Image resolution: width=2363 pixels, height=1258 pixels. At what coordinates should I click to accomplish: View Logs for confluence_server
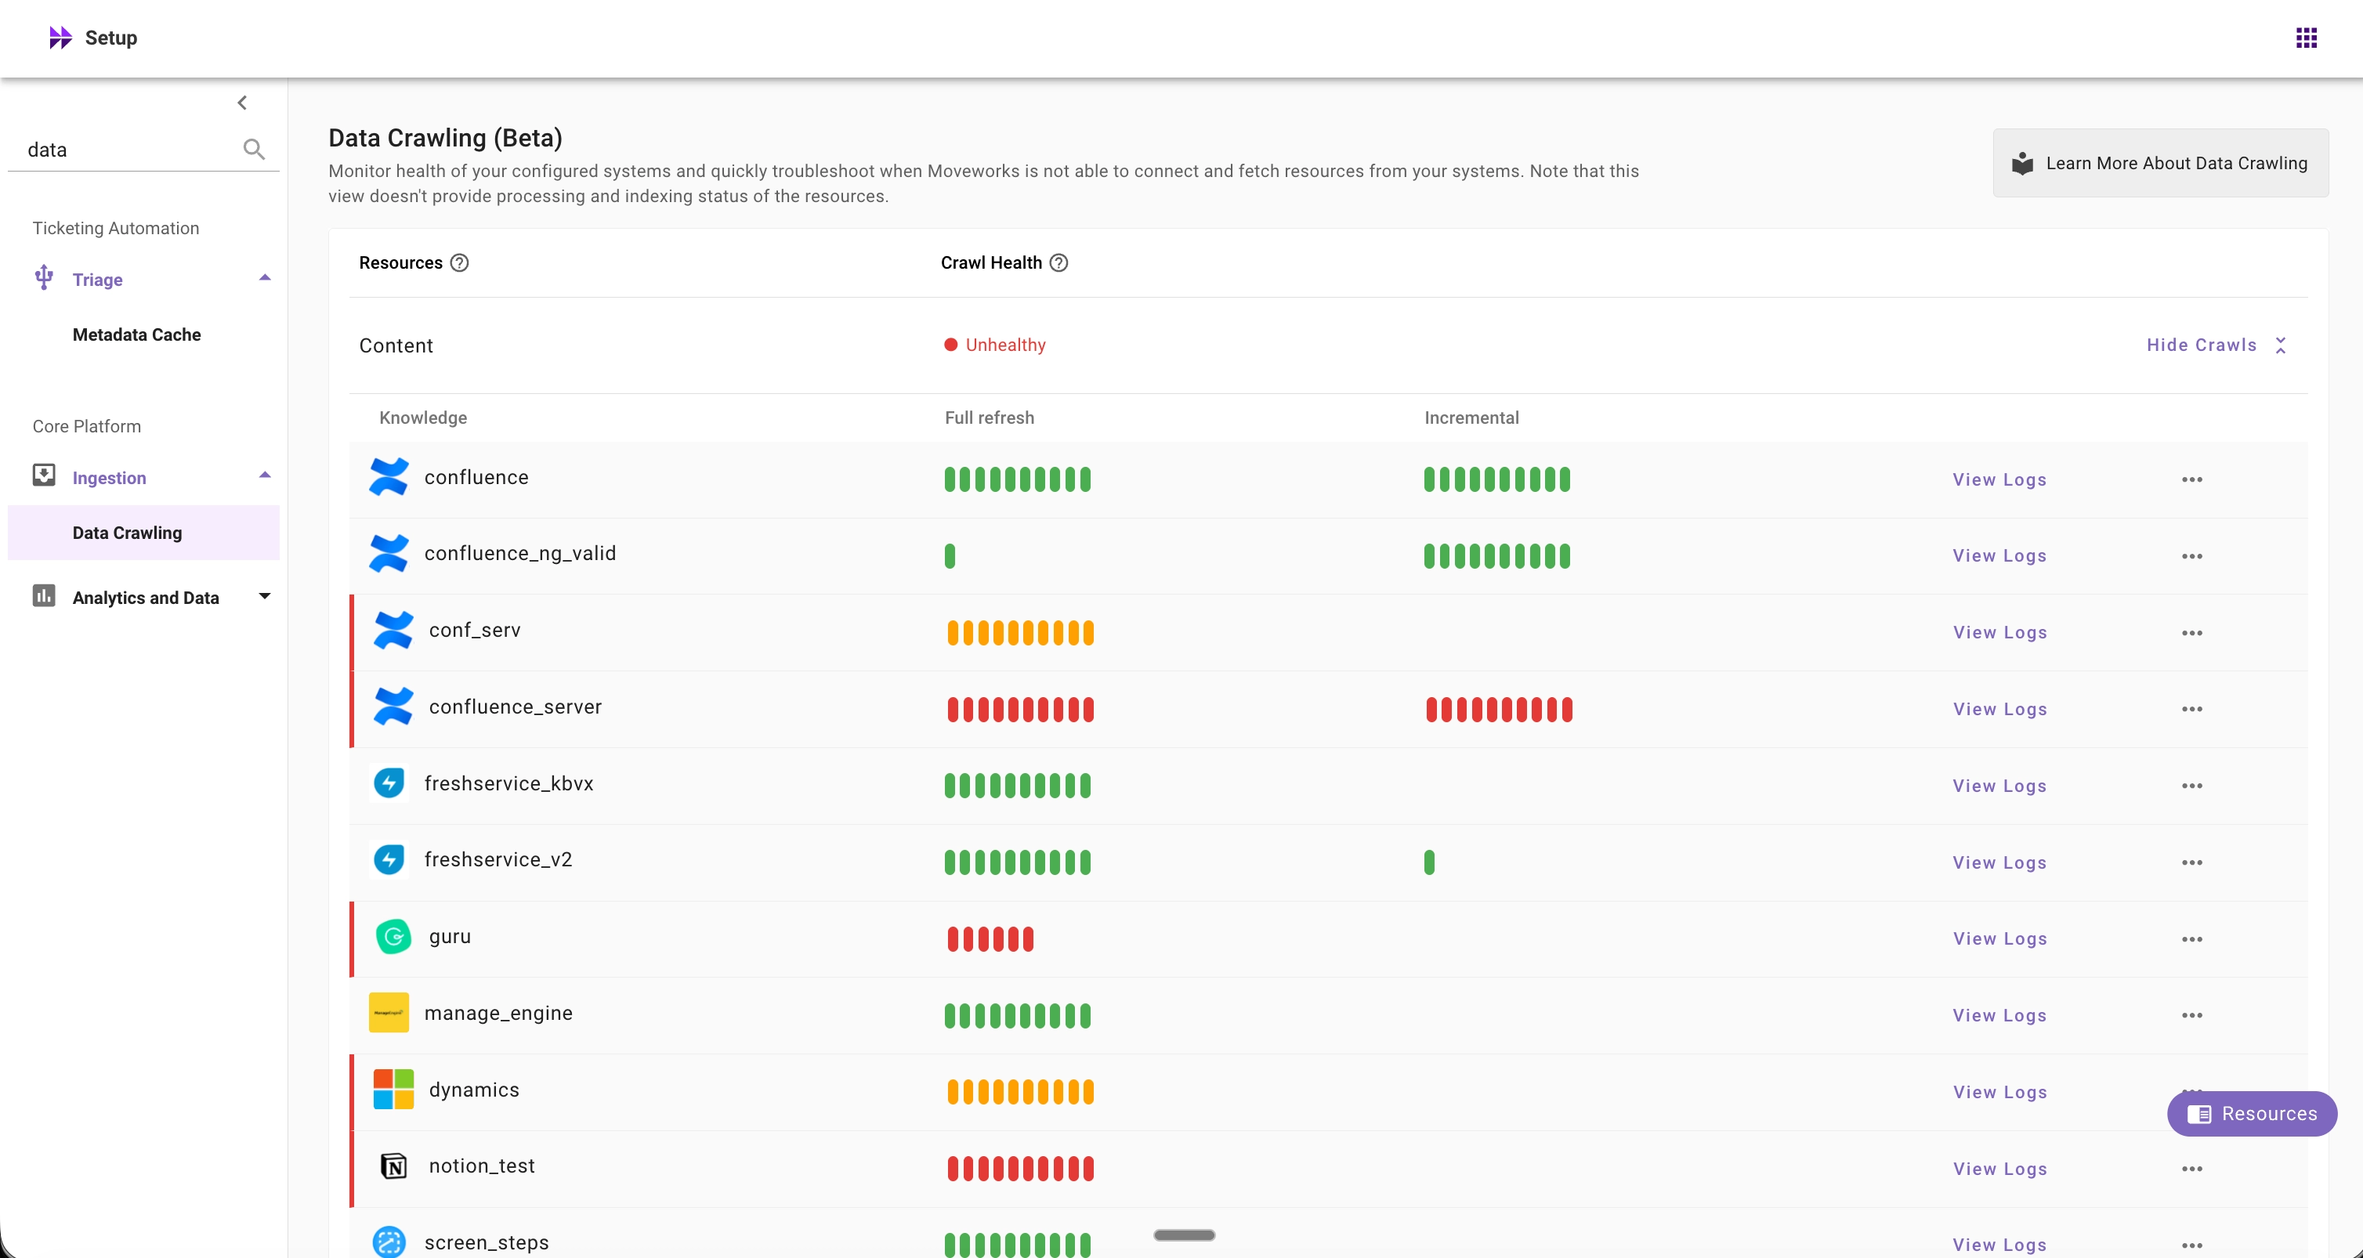tap(1999, 709)
